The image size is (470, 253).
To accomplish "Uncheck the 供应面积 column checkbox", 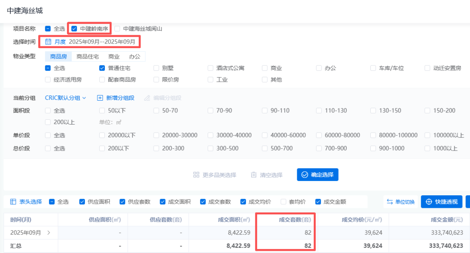I will 82,202.
